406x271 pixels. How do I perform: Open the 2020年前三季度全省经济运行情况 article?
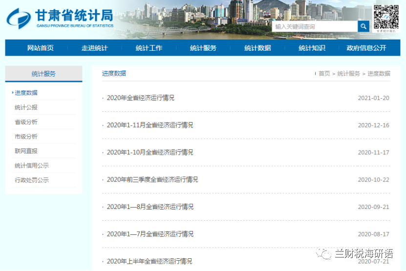pos(152,180)
